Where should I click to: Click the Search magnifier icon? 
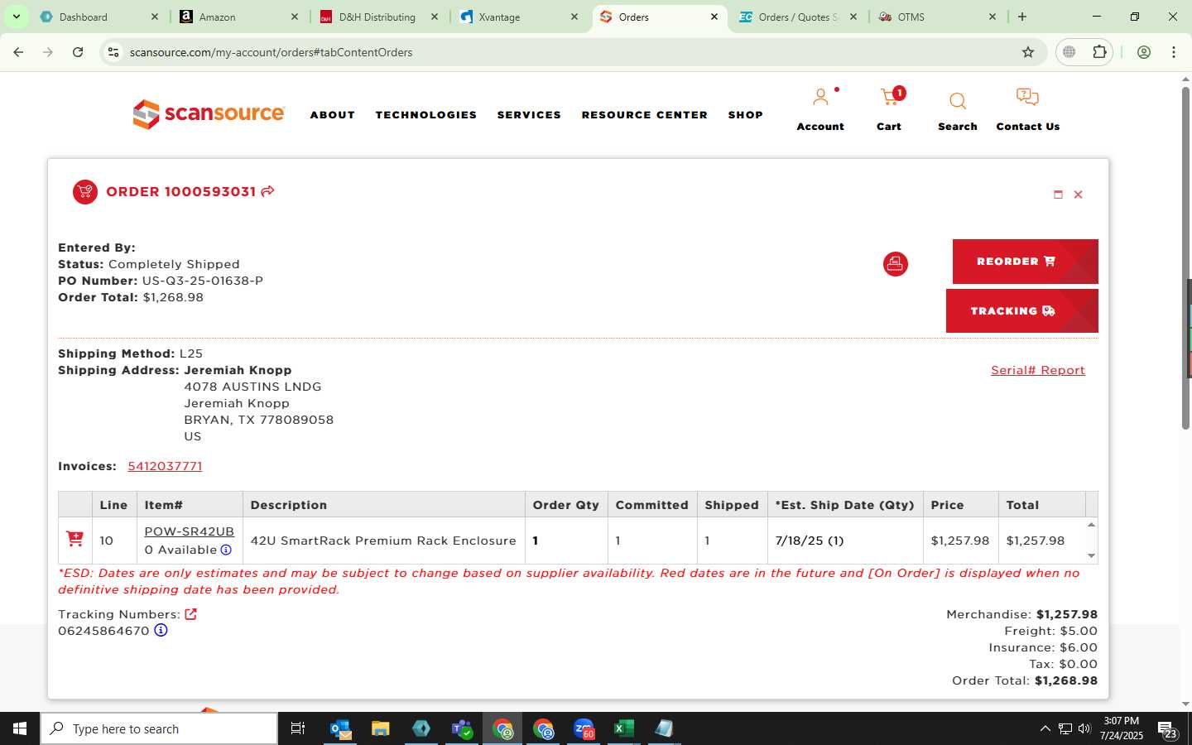point(958,101)
